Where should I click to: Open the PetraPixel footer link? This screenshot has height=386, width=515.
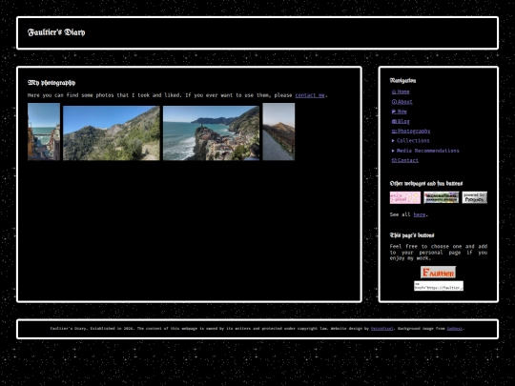coord(382,329)
